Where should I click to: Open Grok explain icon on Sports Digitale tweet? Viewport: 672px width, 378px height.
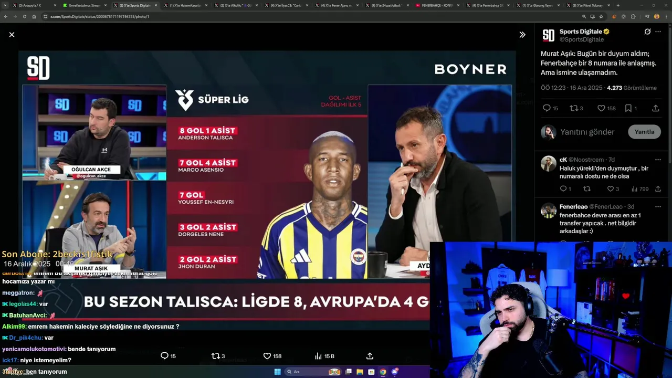pos(647,31)
